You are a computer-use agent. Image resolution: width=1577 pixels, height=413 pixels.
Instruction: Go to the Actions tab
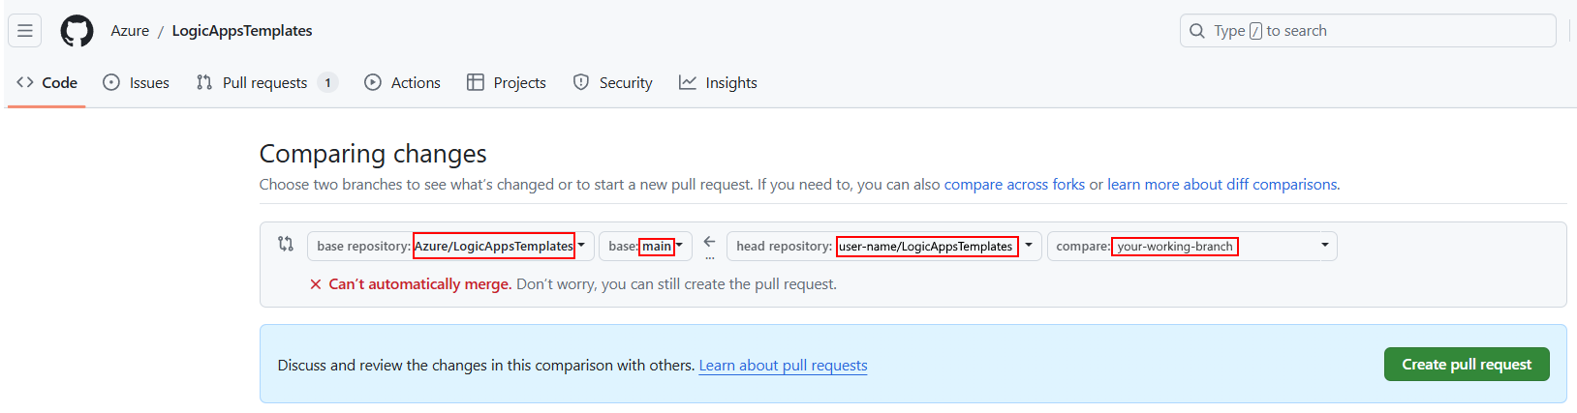(x=402, y=83)
